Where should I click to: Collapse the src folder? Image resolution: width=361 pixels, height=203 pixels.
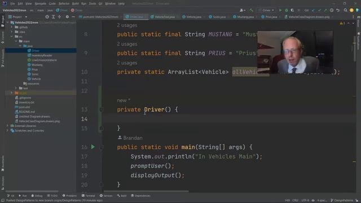12,36
